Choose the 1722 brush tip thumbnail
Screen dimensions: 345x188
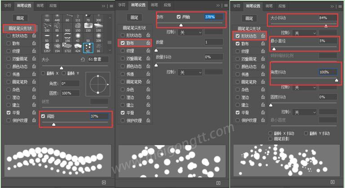pos(67,48)
